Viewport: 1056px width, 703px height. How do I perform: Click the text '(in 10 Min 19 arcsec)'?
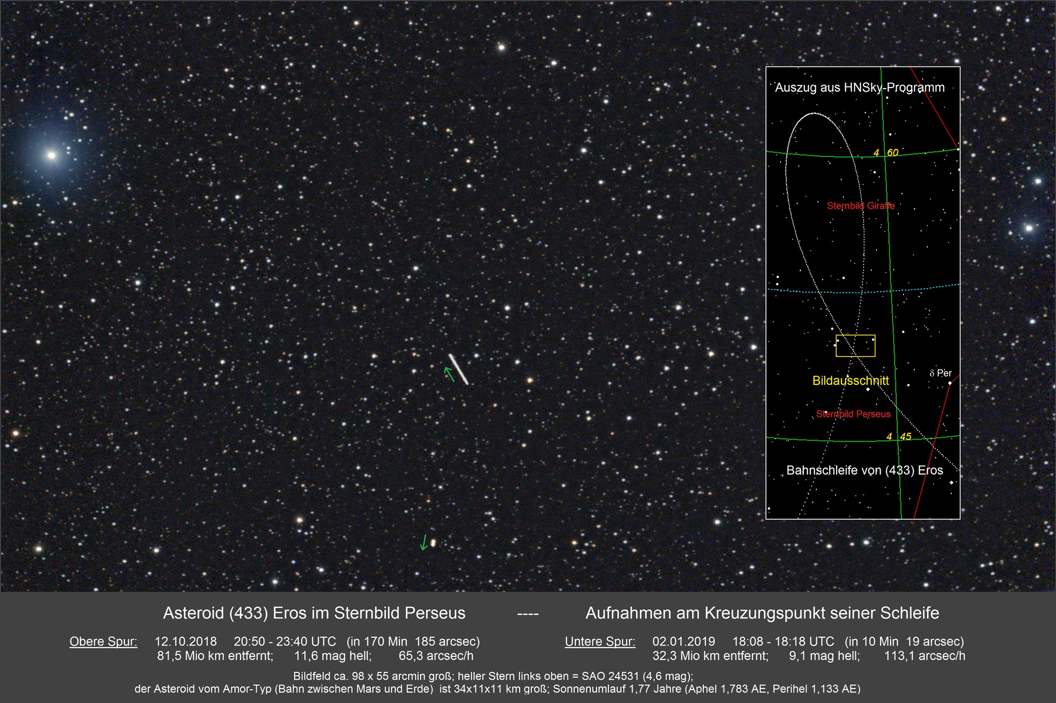904,641
